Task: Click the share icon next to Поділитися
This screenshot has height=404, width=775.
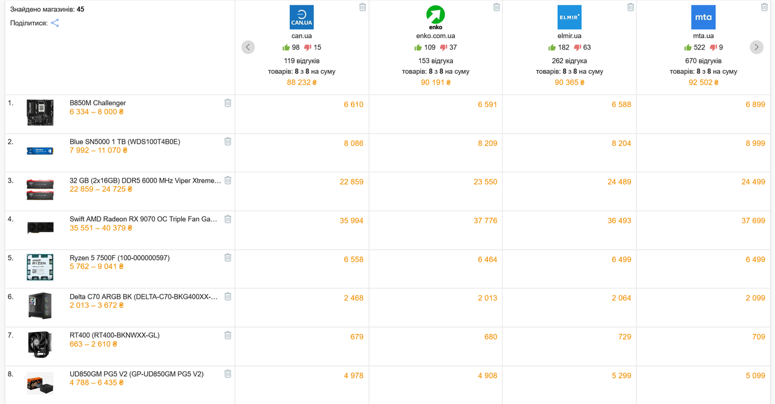Action: pos(54,23)
